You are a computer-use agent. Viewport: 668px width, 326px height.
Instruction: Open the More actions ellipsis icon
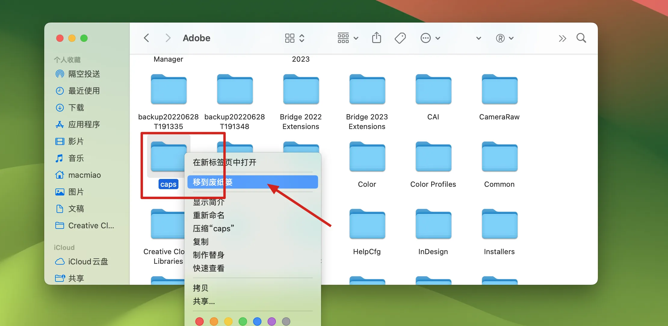point(425,38)
